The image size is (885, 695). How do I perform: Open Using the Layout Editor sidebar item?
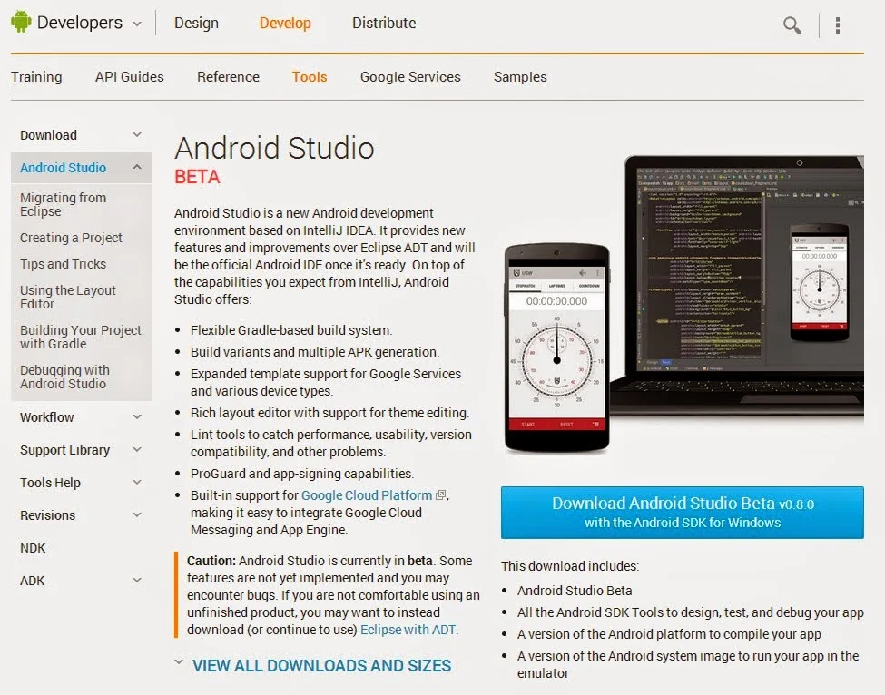coord(68,297)
